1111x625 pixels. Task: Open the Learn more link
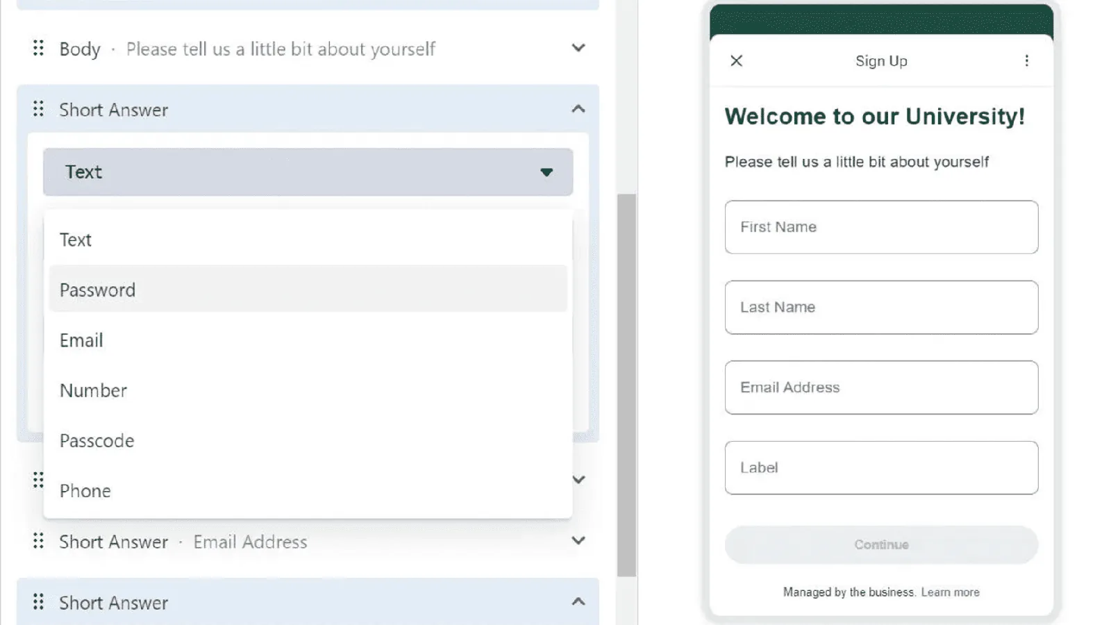point(950,592)
